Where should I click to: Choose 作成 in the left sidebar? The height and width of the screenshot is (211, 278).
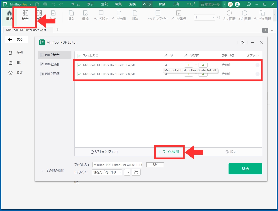(x=16, y=53)
